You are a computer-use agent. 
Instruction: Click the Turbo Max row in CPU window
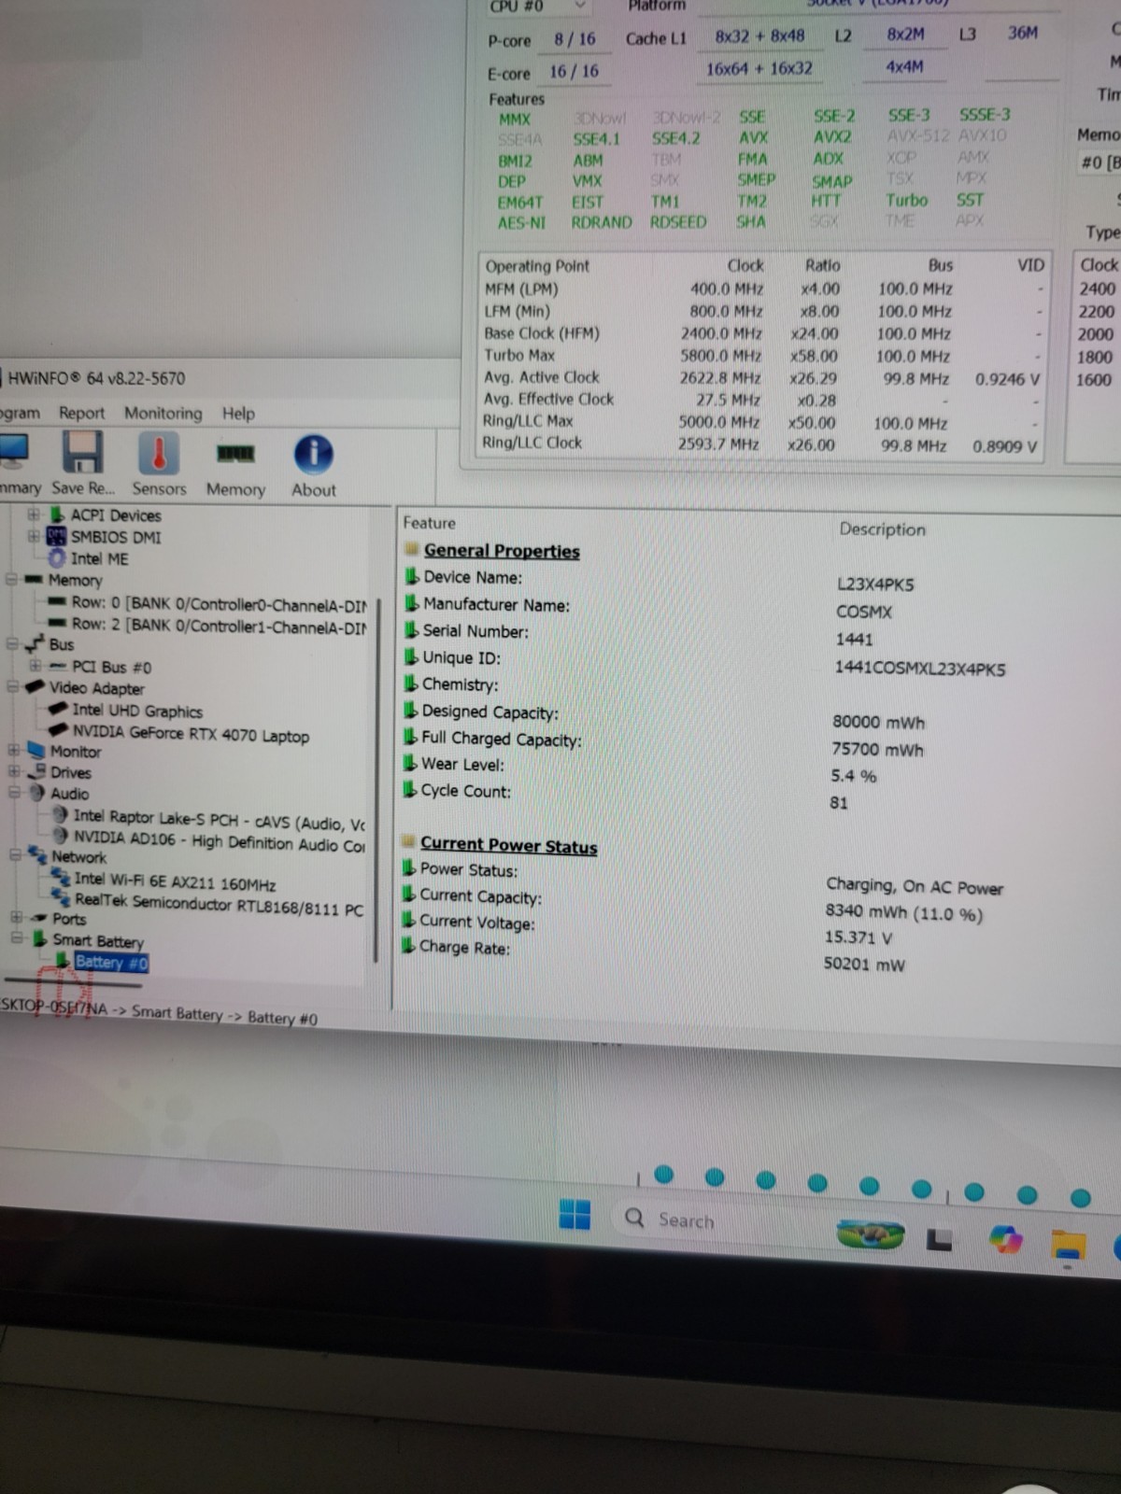(x=763, y=356)
